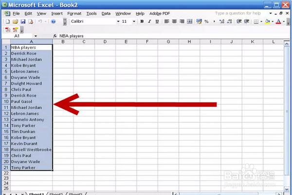Decrease decimal places
Viewport: 292px width, 195px height.
tap(229, 21)
